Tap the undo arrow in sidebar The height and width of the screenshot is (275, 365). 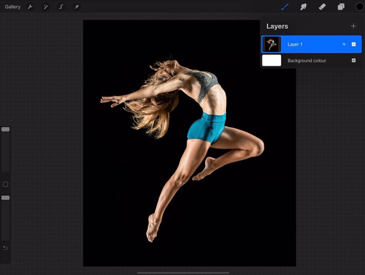coord(5,248)
